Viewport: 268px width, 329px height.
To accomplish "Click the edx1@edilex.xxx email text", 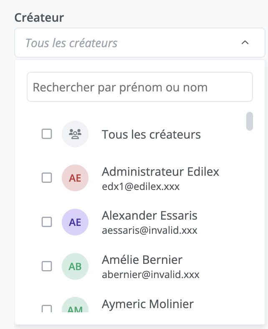I will [141, 186].
